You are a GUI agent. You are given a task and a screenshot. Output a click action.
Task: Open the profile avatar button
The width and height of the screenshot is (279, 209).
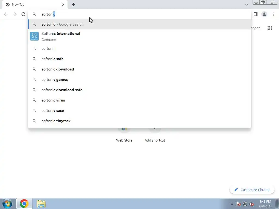[264, 14]
